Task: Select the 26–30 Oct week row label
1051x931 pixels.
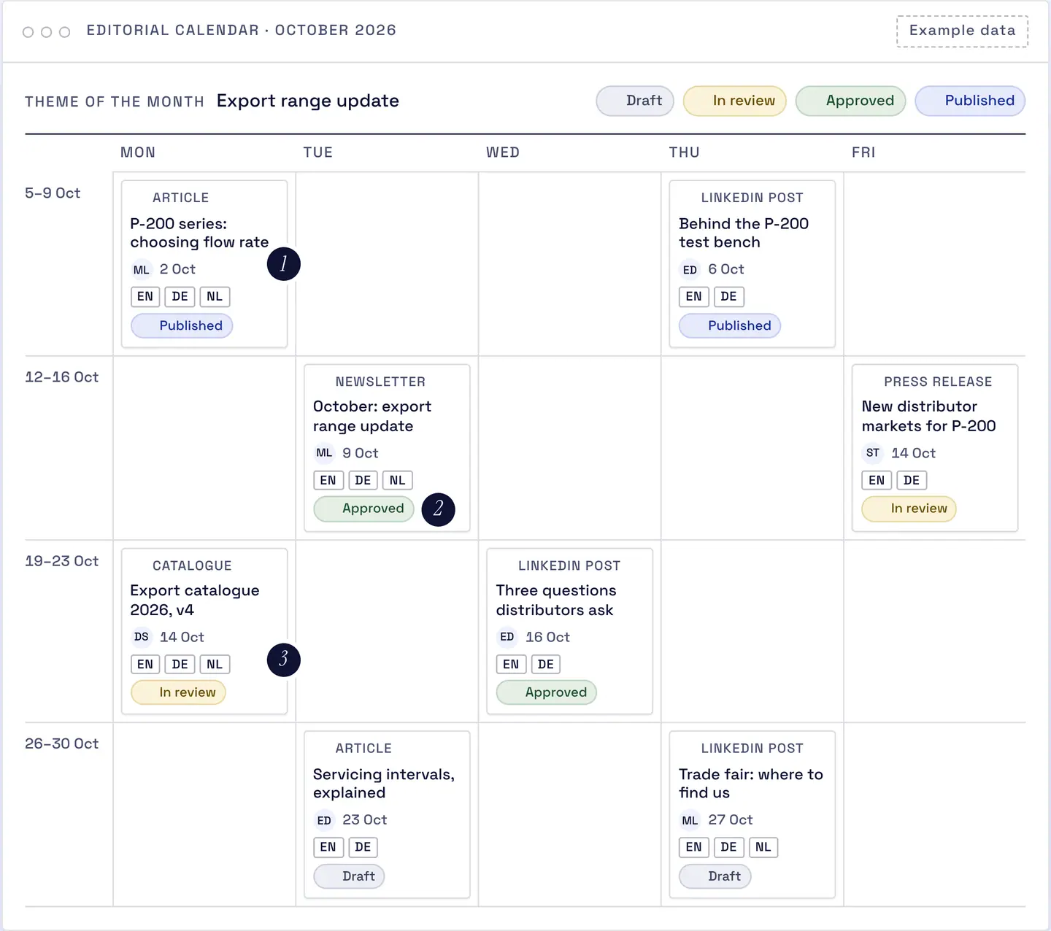Action: 61,743
